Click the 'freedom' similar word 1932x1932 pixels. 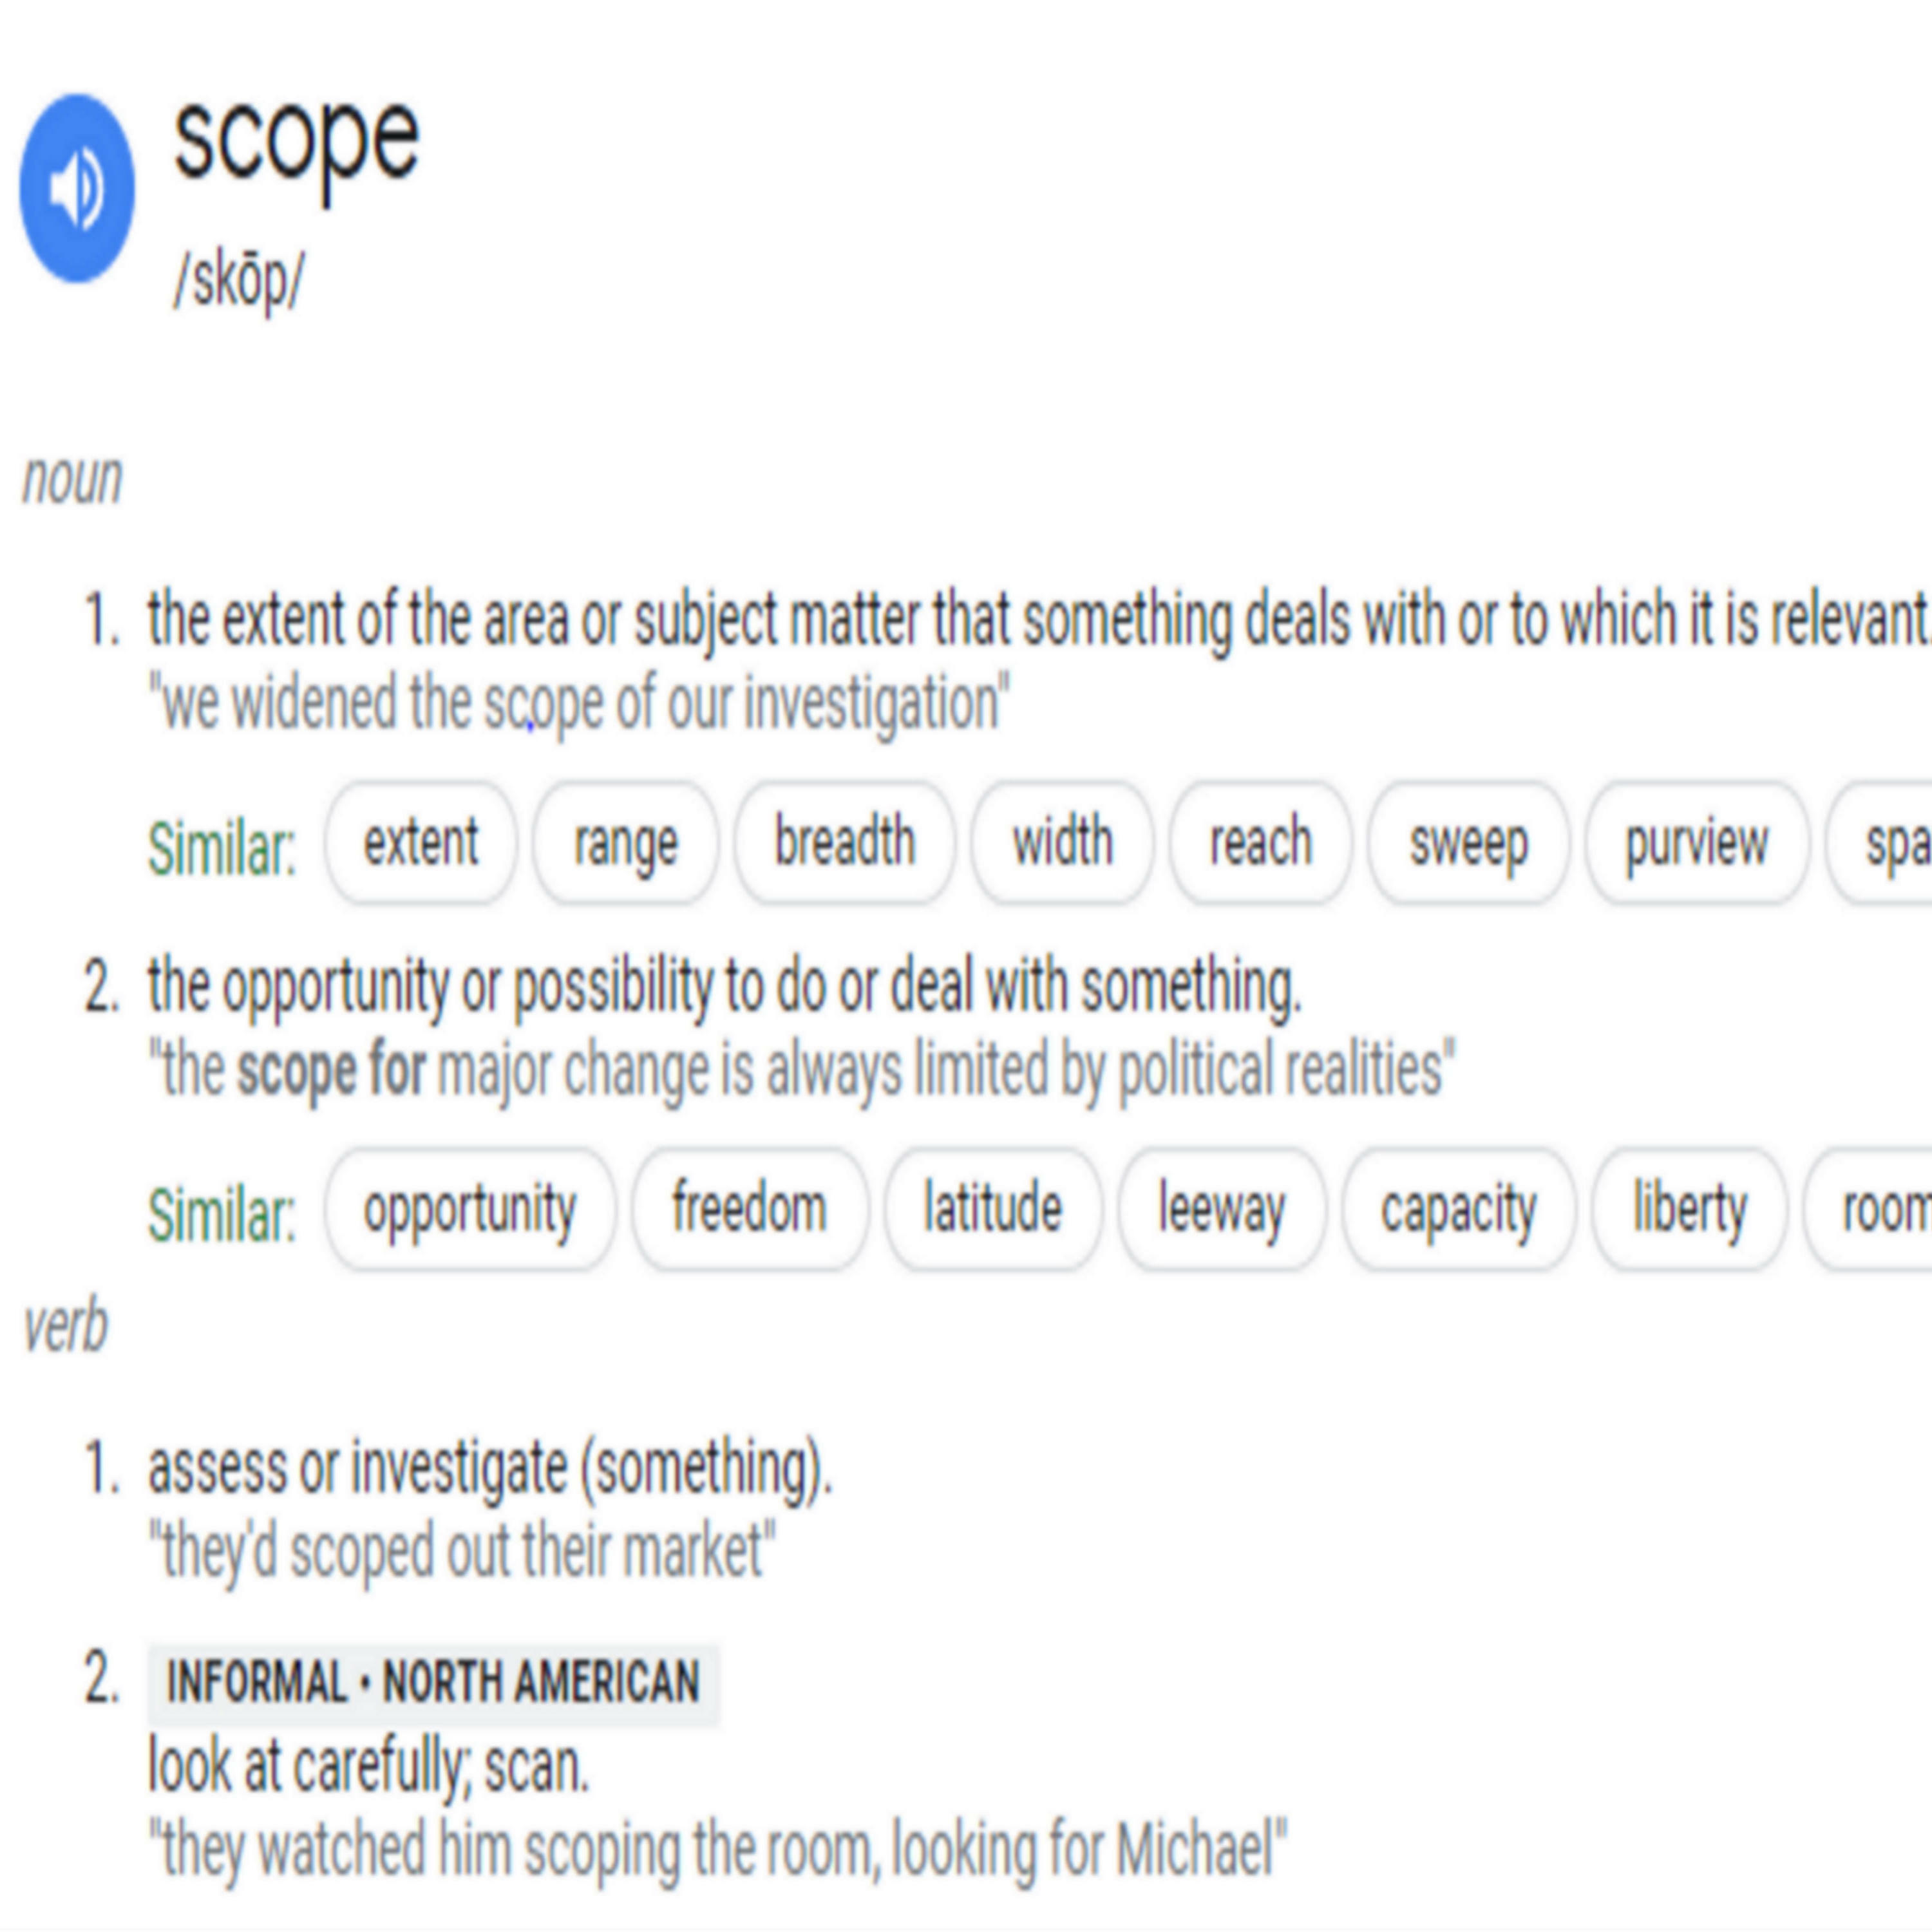click(x=750, y=1209)
